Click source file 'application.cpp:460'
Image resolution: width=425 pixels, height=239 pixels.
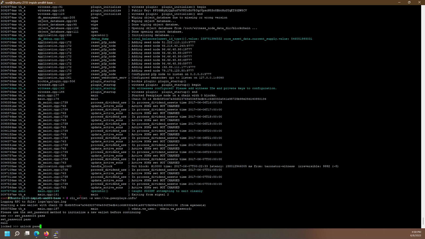coord(54,166)
